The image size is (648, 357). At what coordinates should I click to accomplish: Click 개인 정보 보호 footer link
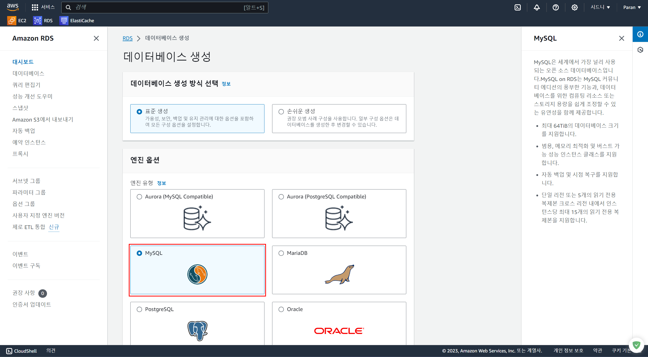568,351
